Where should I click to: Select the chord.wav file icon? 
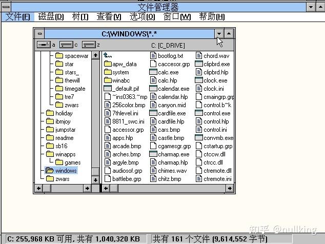pyautogui.click(x=199, y=55)
